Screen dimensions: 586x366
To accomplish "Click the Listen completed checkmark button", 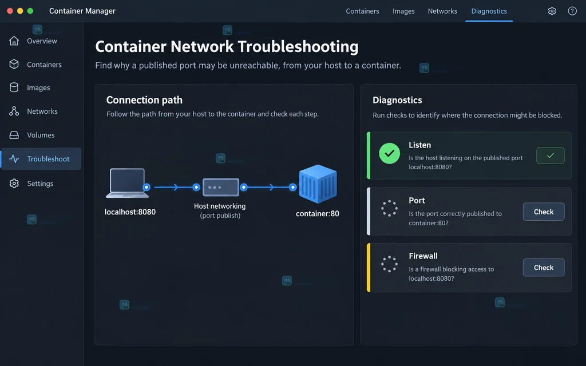I will 550,156.
